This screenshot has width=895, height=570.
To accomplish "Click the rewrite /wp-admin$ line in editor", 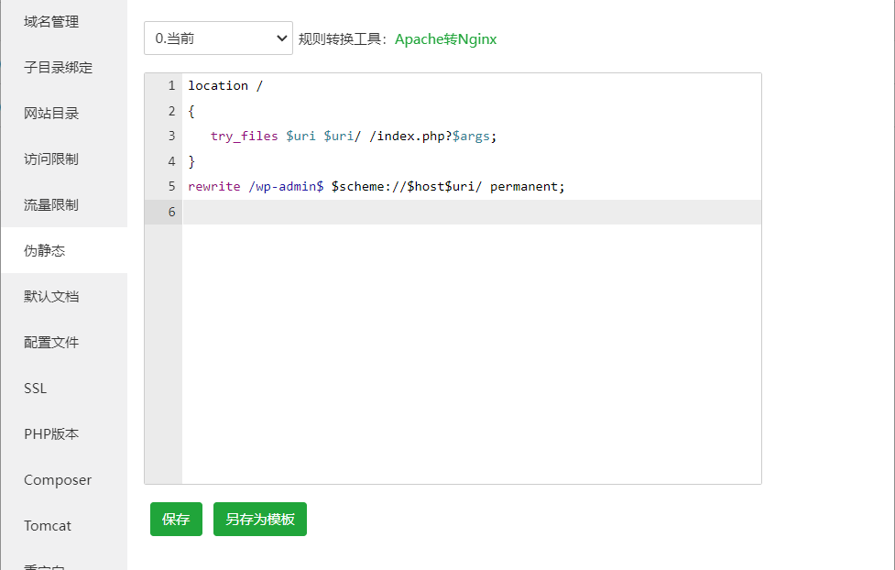I will (x=376, y=186).
